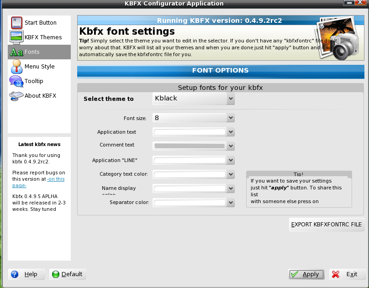The image size is (369, 288).
Task: Open Tooltip settings page
Action: pyautogui.click(x=39, y=81)
